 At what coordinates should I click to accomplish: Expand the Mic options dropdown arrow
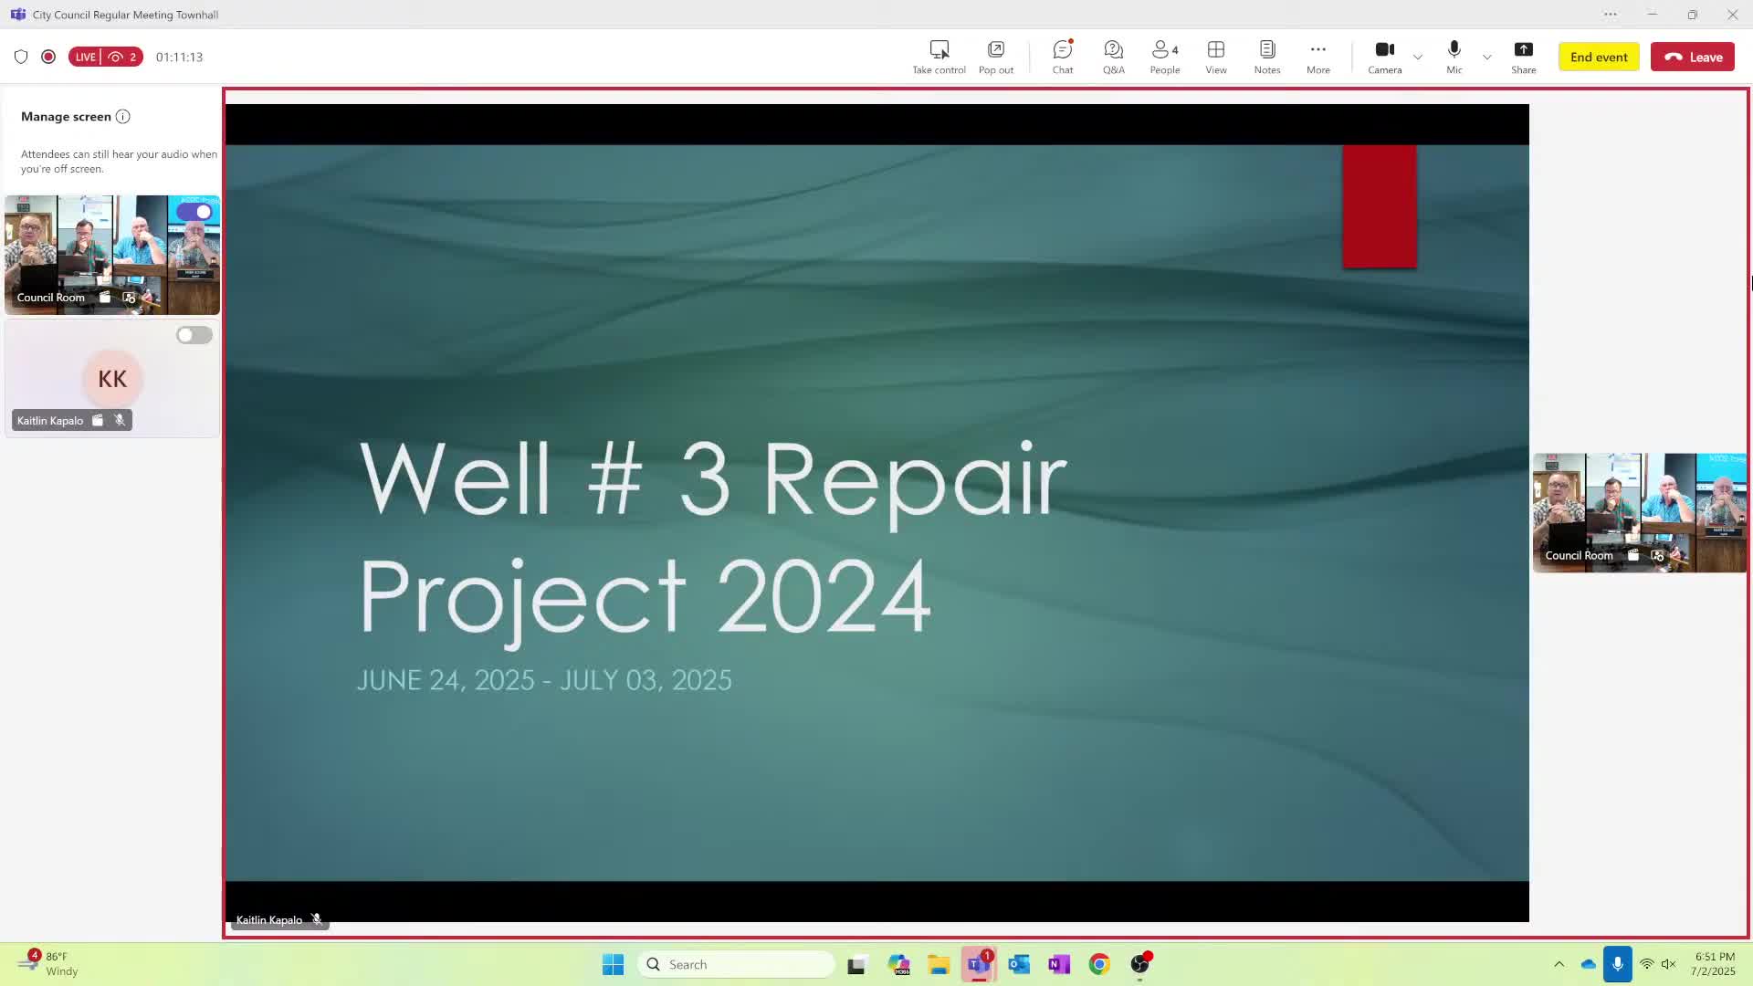pyautogui.click(x=1487, y=57)
